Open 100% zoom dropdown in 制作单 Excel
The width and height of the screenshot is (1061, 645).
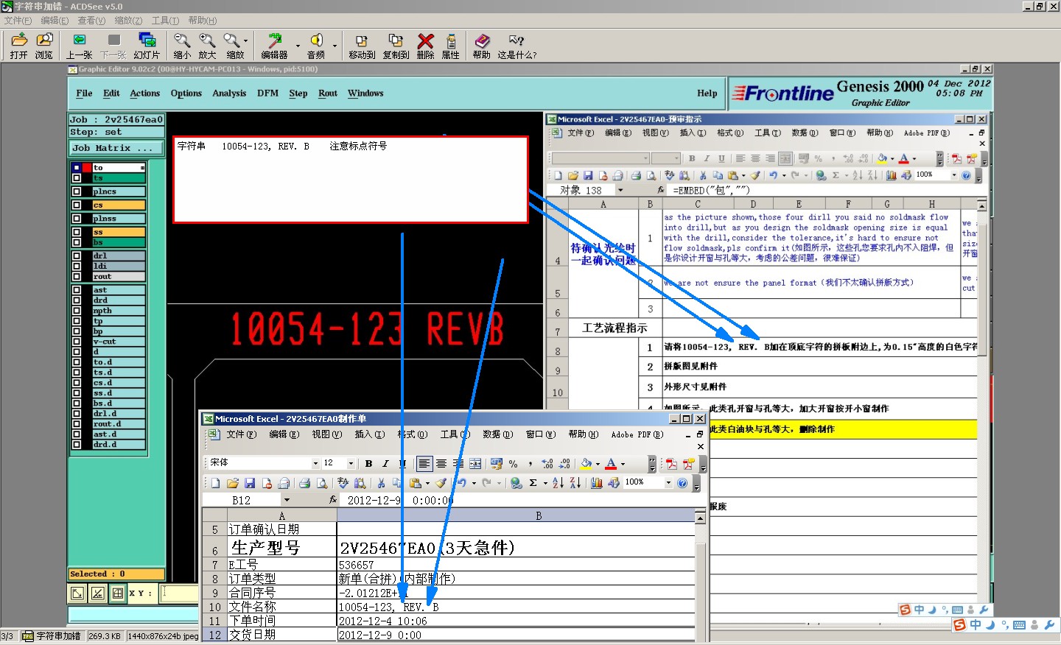click(668, 483)
